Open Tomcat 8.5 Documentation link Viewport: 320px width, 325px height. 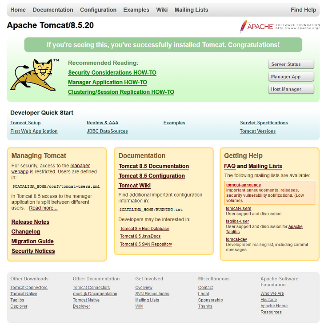tap(154, 166)
